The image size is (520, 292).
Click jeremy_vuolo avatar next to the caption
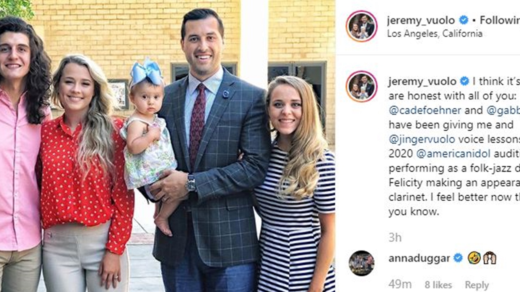pyautogui.click(x=362, y=86)
